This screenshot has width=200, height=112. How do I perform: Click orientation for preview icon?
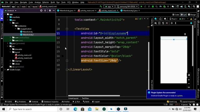click(160, 19)
